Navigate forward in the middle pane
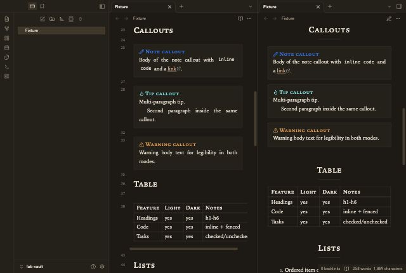The image size is (406, 273). tap(126, 18)
